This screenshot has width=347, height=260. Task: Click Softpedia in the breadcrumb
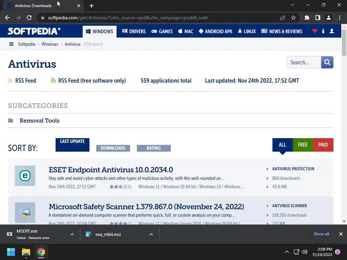pos(26,44)
